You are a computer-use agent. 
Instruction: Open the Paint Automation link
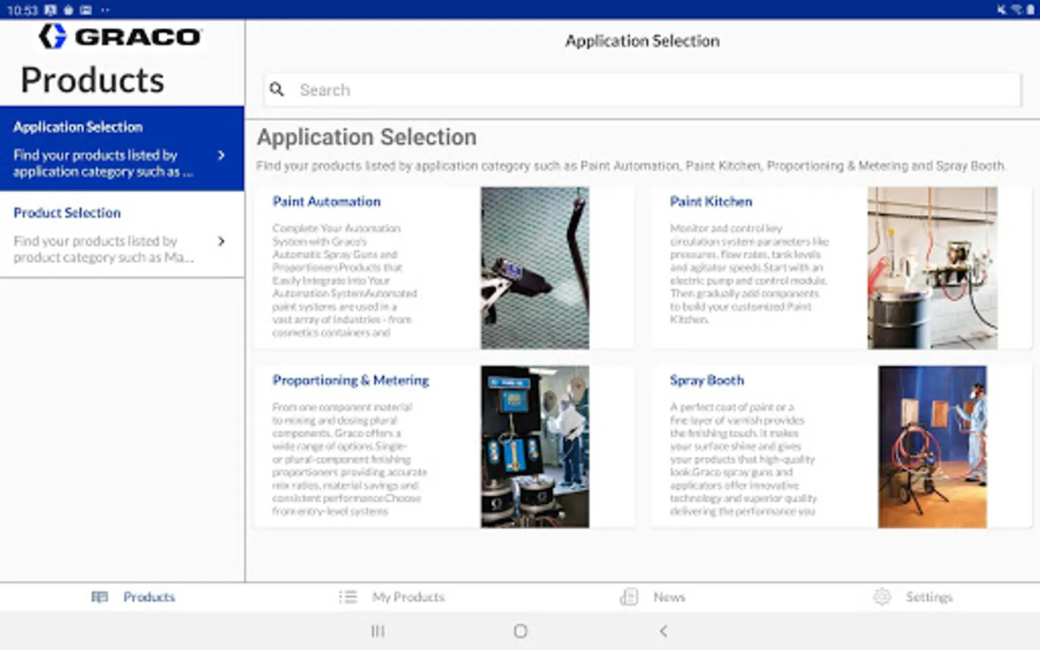tap(326, 201)
